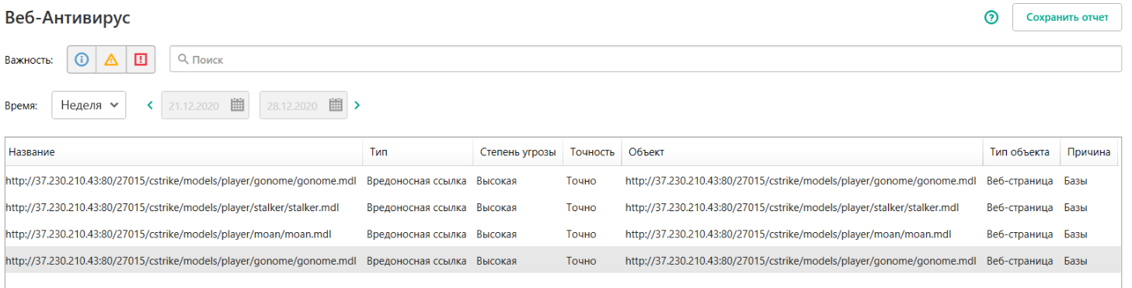Go to previous period arrow

click(x=150, y=106)
